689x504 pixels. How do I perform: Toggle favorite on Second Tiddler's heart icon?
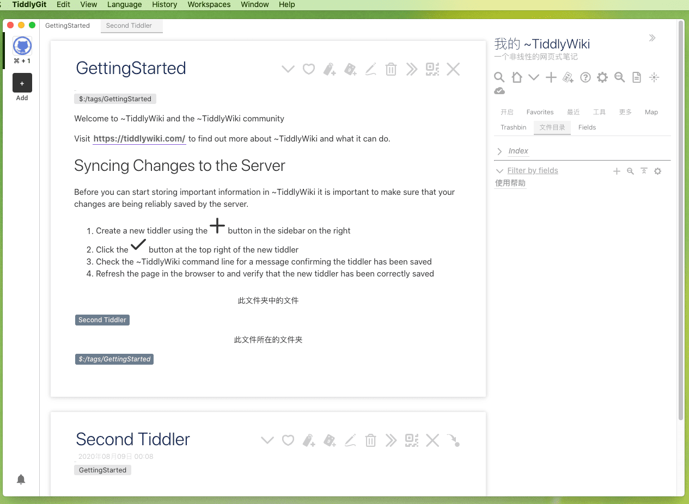point(288,440)
